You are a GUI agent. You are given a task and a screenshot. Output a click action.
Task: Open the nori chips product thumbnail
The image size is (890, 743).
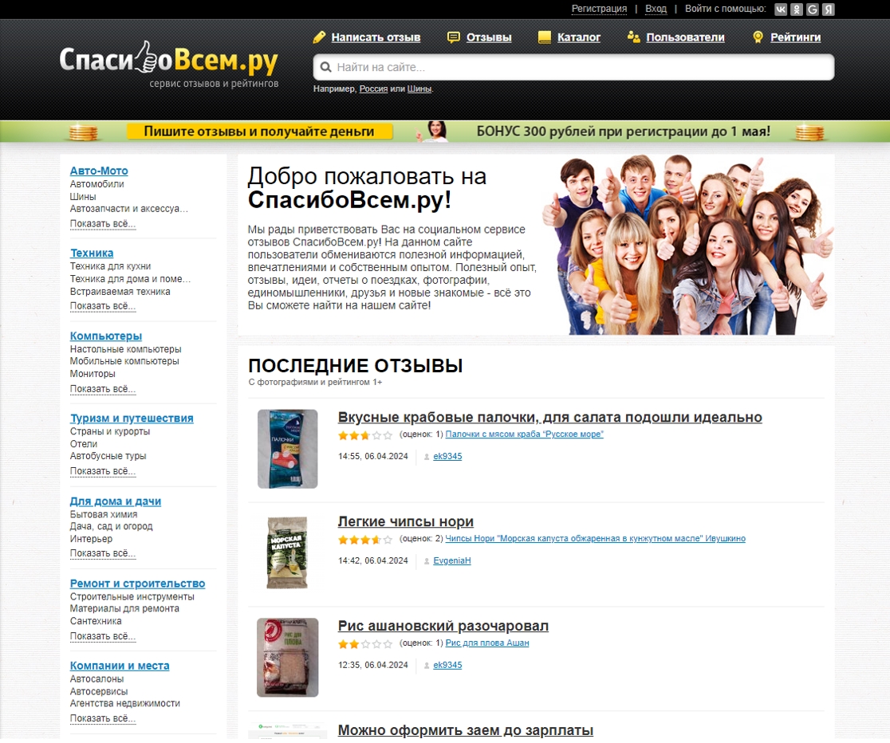tap(288, 552)
